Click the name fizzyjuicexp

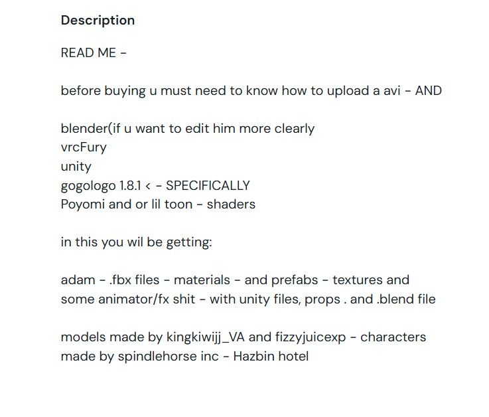pos(311,337)
